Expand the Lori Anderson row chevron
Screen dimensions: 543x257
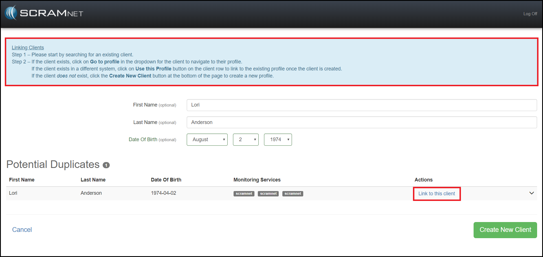(x=531, y=193)
